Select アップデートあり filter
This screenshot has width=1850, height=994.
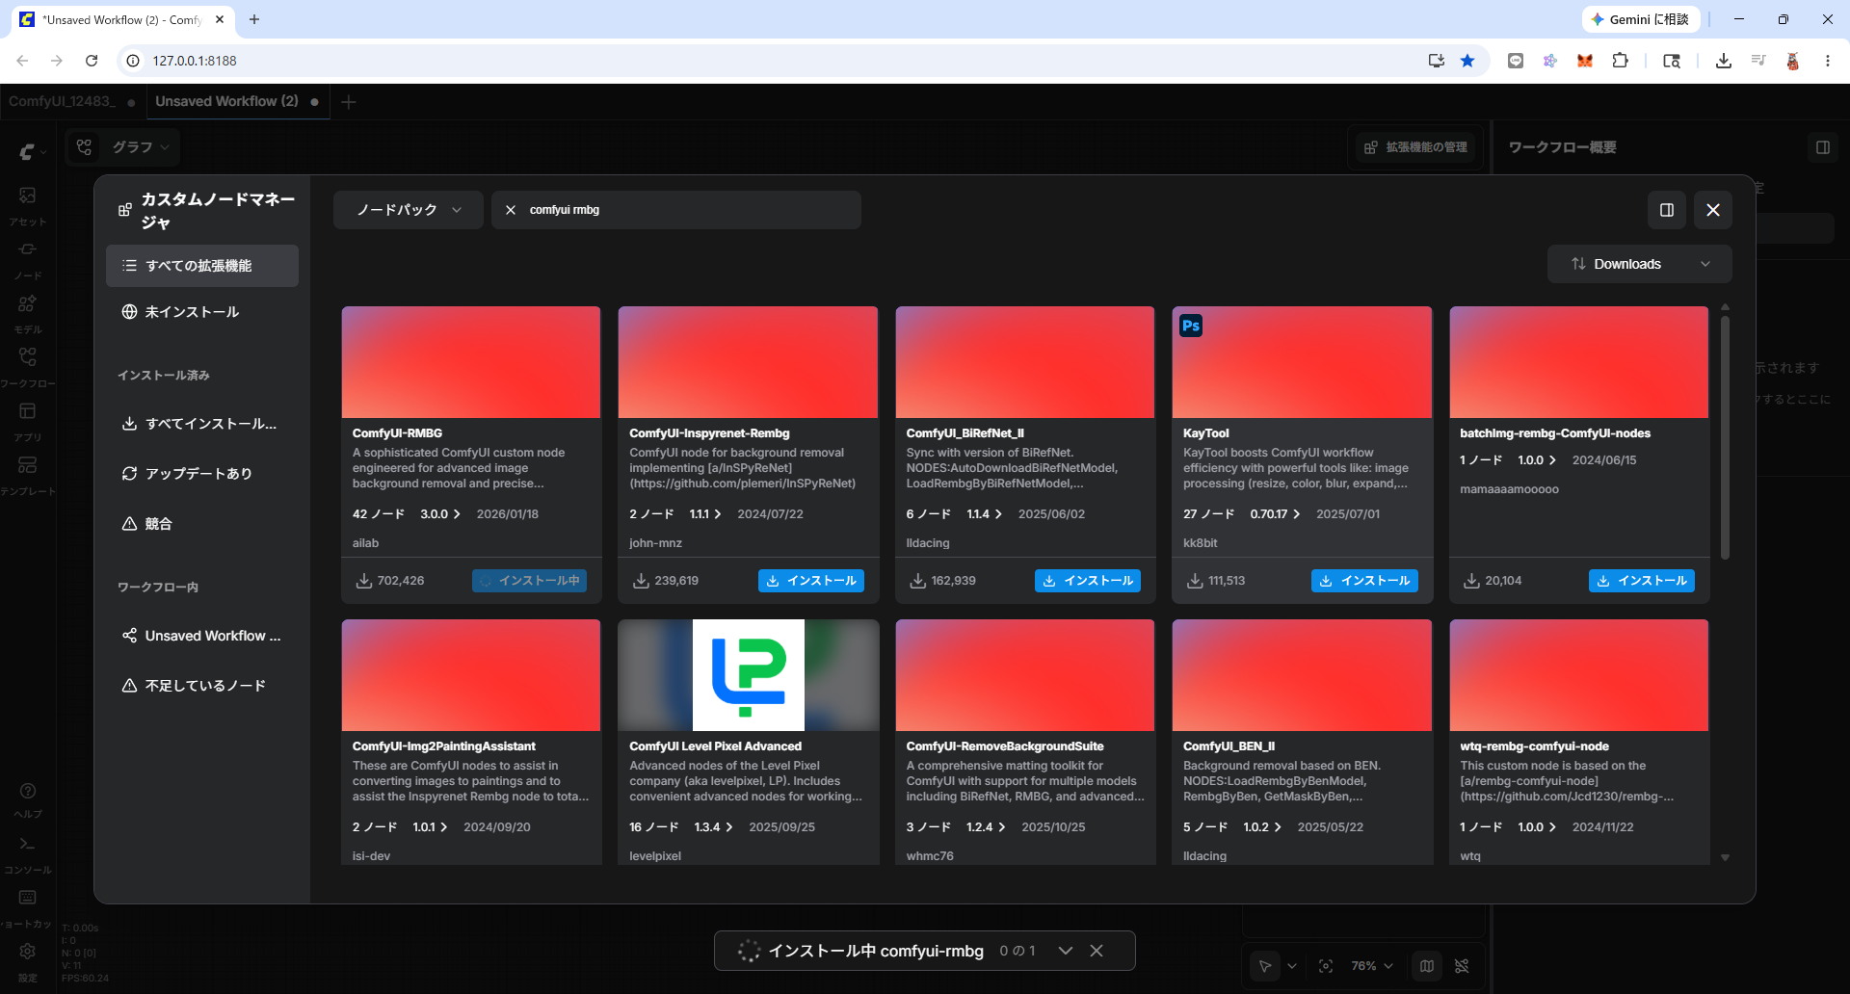202,474
